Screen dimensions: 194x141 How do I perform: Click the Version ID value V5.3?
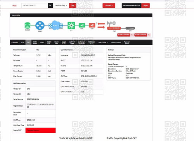point(29,94)
